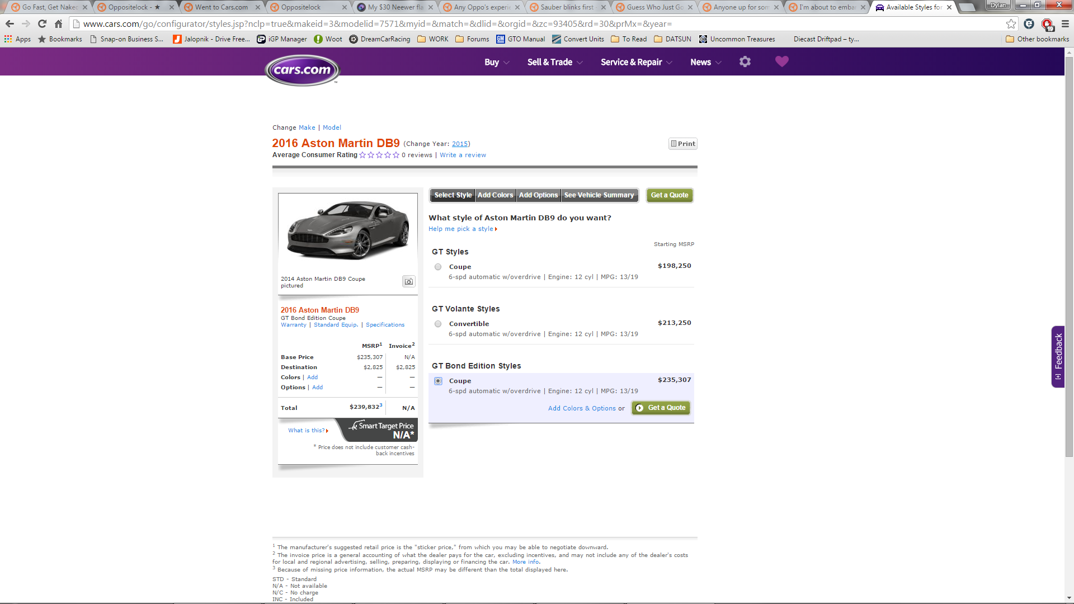Open the DATSUN bookmarks folder

pyautogui.click(x=672, y=39)
